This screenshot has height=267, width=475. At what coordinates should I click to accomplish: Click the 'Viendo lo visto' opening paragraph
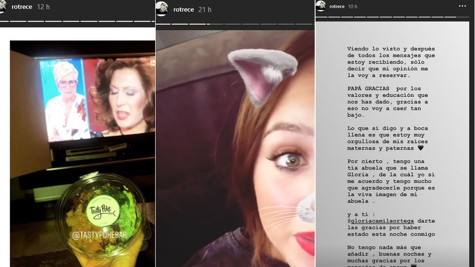tap(391, 62)
